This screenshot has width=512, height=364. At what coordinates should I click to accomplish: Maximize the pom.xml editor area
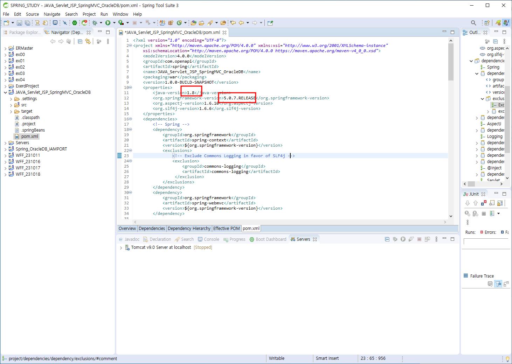452,32
